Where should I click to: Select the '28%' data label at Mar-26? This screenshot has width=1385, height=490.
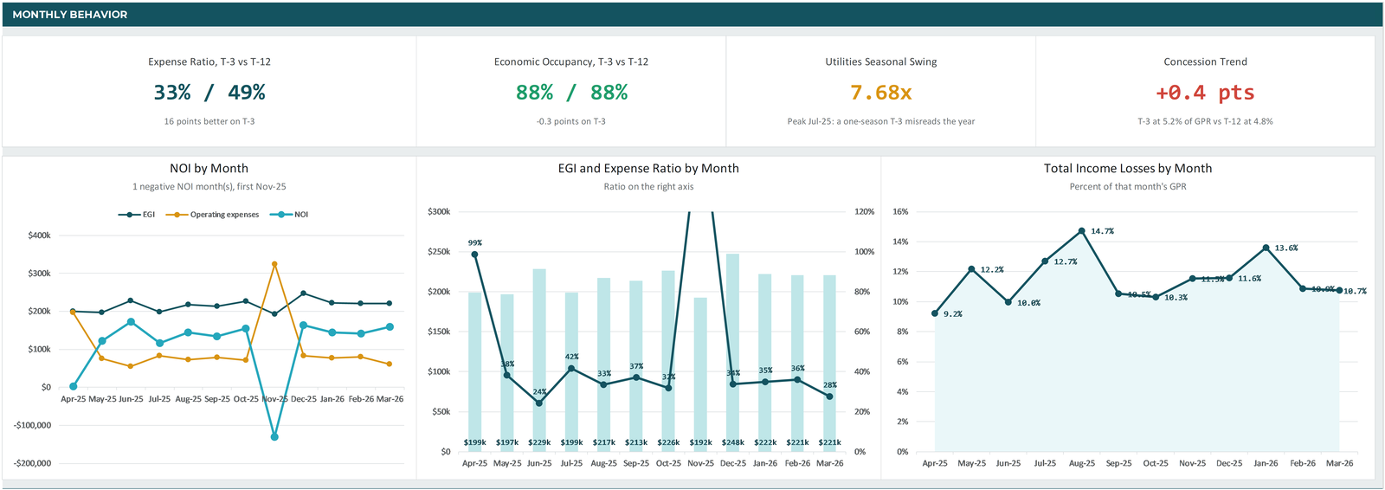tap(830, 385)
